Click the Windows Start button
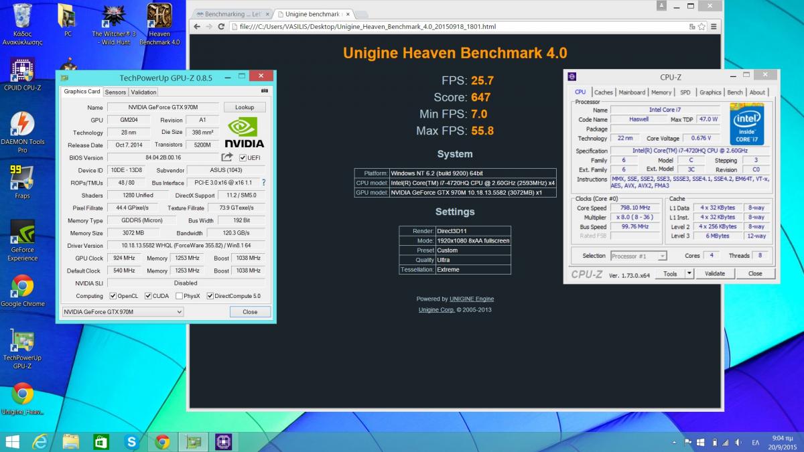This screenshot has height=452, width=804. pyautogui.click(x=13, y=441)
